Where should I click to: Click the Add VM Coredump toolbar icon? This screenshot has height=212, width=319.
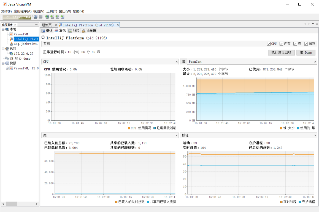[57, 17]
